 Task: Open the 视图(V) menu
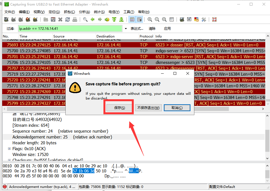click(39, 12)
